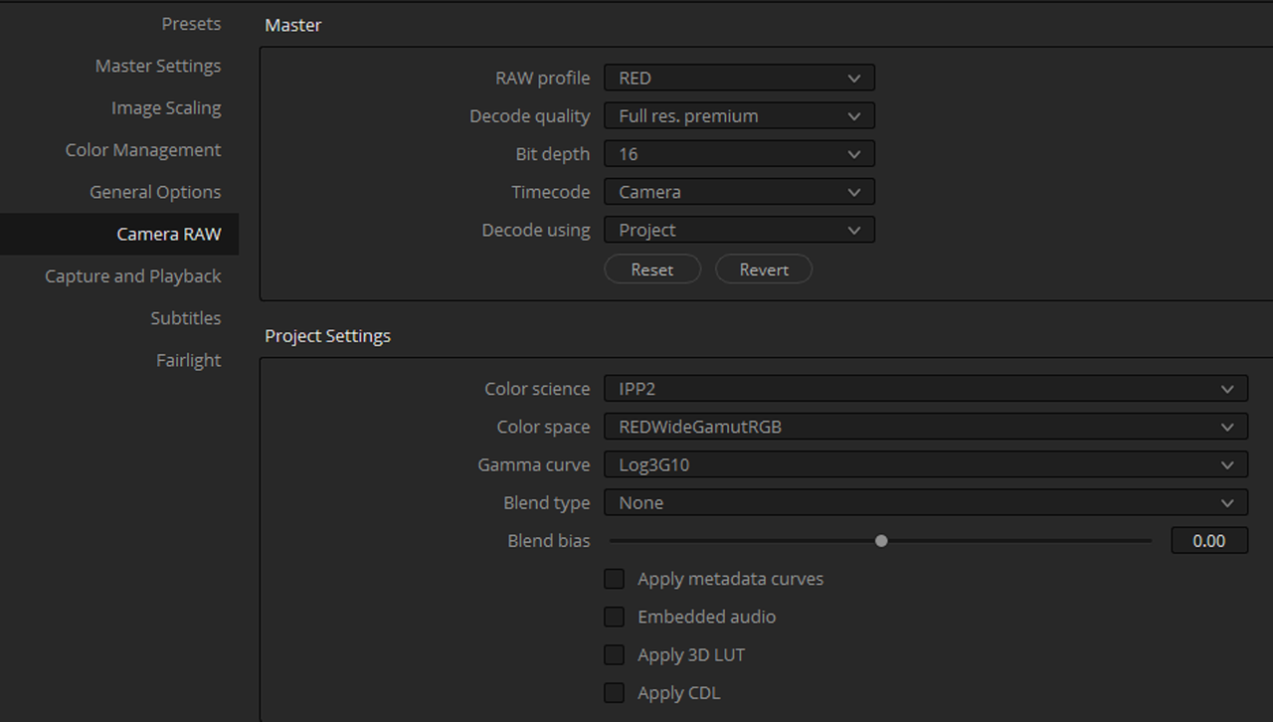Click the Blend bias value field
Screen dimensions: 1273x722
(x=1209, y=541)
